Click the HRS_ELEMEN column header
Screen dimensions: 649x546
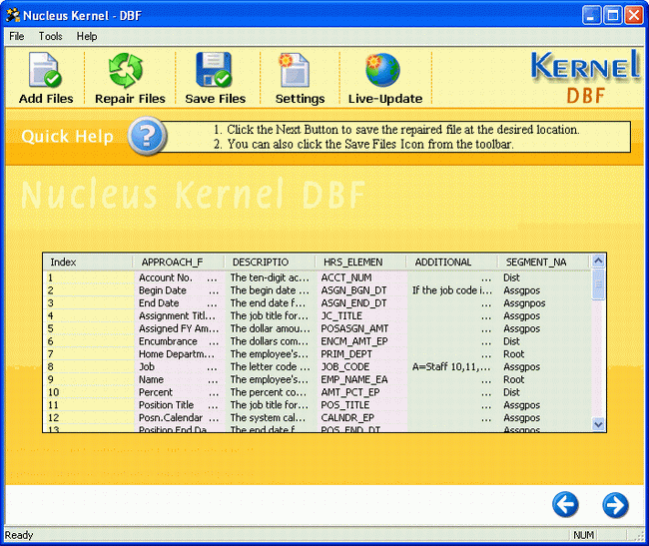point(361,262)
